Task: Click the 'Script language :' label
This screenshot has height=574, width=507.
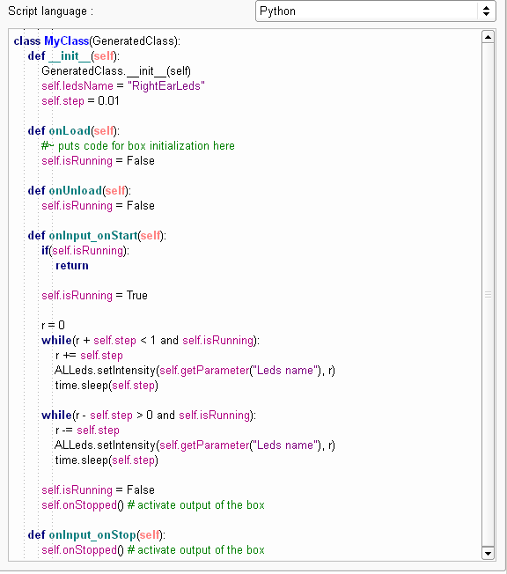Action: pyautogui.click(x=51, y=11)
